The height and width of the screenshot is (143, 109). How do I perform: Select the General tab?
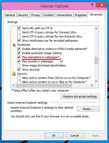pyautogui.click(x=10, y=15)
